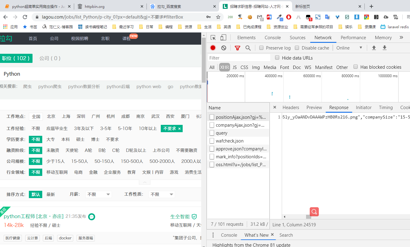Tick checkbox for companyAjax.json request
The height and width of the screenshot is (247, 410).
coord(212,125)
